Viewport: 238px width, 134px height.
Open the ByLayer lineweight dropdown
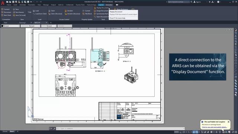pyautogui.click(x=49, y=26)
